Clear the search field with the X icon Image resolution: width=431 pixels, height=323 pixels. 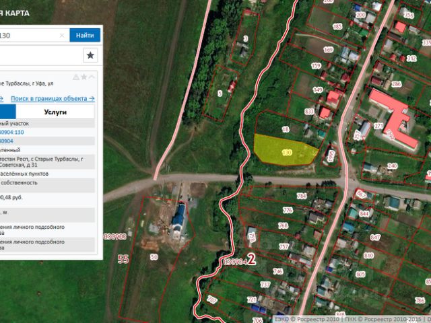tap(63, 35)
